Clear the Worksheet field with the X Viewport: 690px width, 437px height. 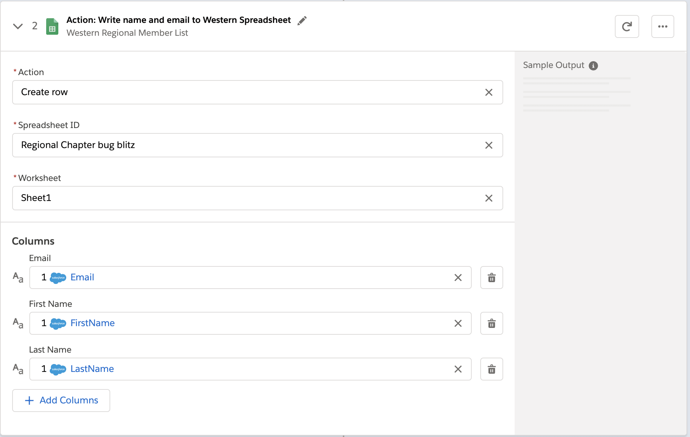(x=489, y=198)
